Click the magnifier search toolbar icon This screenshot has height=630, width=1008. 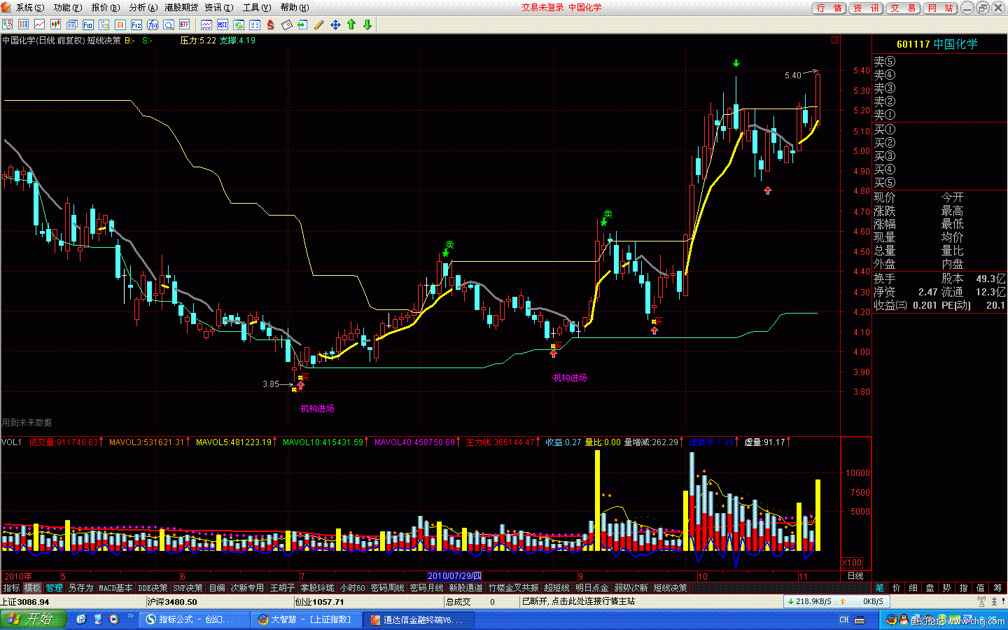point(169,24)
